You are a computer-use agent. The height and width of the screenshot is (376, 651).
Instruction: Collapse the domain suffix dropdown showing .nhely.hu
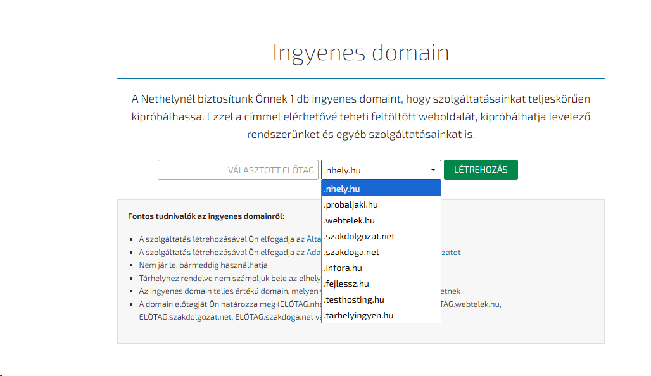tap(381, 170)
